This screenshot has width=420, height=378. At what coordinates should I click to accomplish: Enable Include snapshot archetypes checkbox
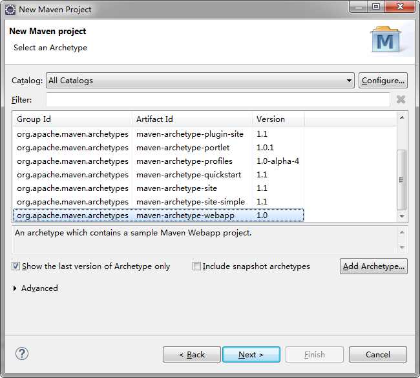tap(196, 266)
